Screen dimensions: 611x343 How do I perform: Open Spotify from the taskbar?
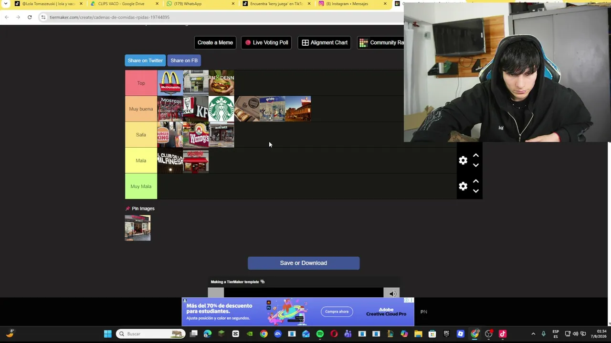320,334
